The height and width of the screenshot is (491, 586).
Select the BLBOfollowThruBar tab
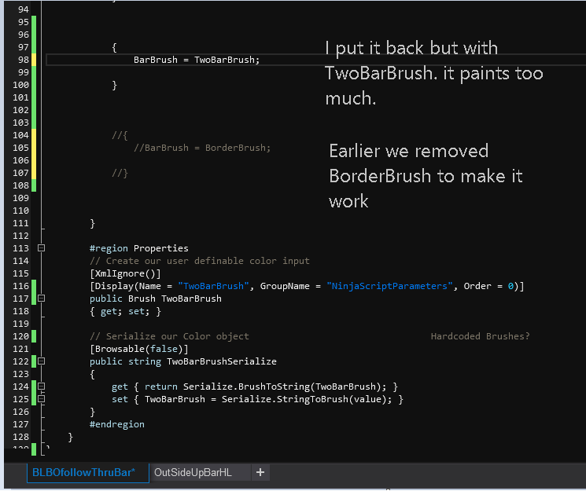(x=84, y=472)
